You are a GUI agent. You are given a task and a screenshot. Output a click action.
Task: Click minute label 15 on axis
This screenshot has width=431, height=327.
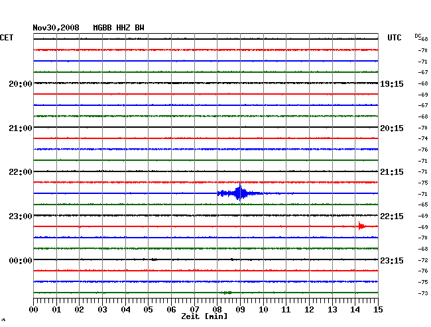click(x=378, y=309)
